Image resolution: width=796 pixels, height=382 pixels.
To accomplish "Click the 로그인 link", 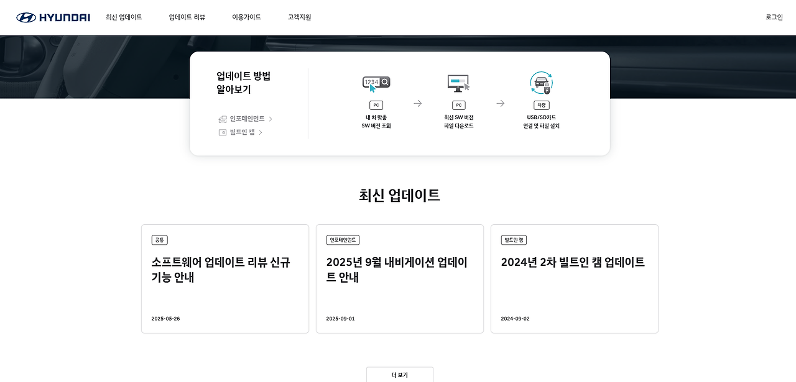I will click(x=774, y=17).
